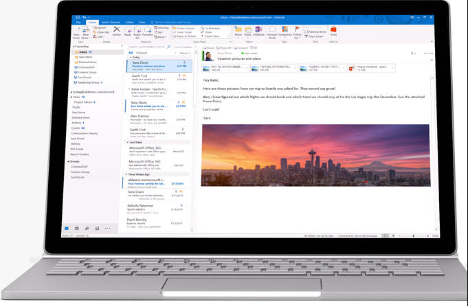Switch to Calendar view in navigation bar
468x306 pixels.
[76, 228]
